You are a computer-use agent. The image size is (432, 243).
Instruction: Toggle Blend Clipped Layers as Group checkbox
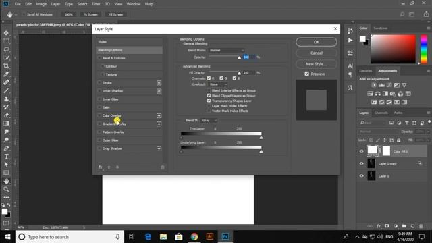tap(209, 96)
